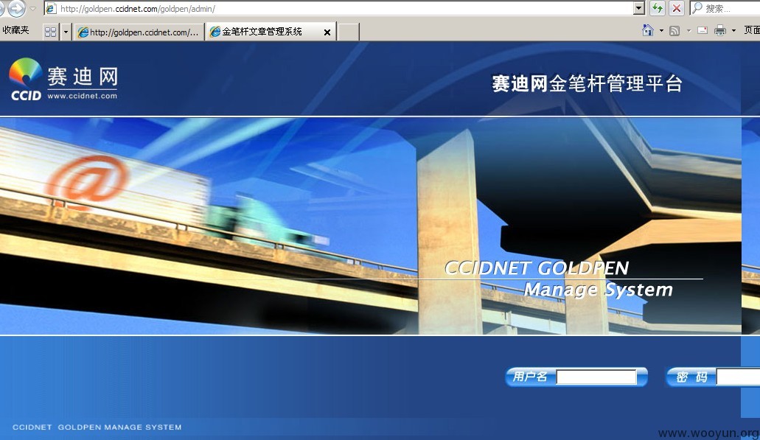Click the green refresh page icon
The width and height of the screenshot is (760, 440).
click(658, 8)
